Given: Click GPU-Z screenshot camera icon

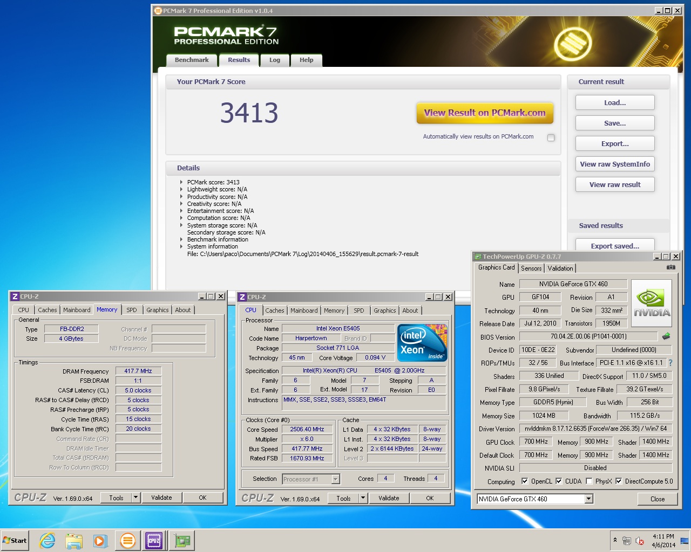Looking at the screenshot, I should pyautogui.click(x=670, y=267).
